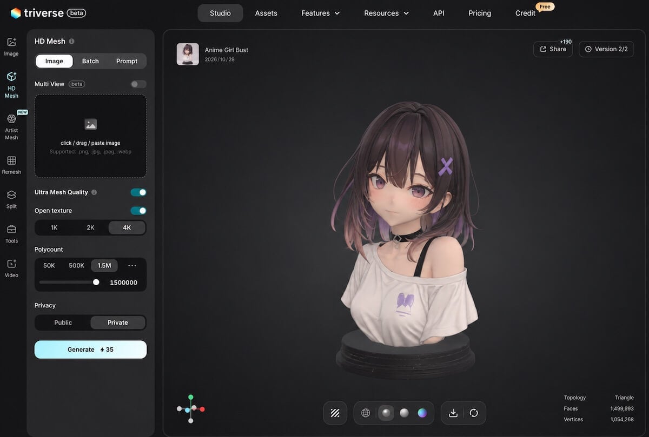This screenshot has height=437, width=649.
Task: Toggle the striped wireframe display button
Action: (x=335, y=413)
